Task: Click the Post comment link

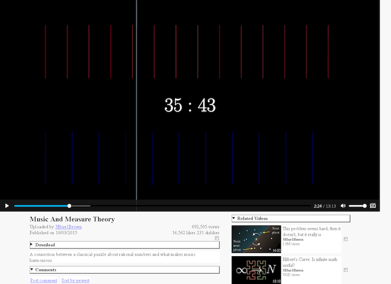Action: pos(43,281)
